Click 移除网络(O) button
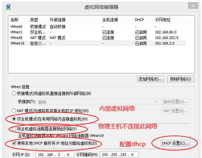Screen dimensions: 202x158 tap(181, 79)
